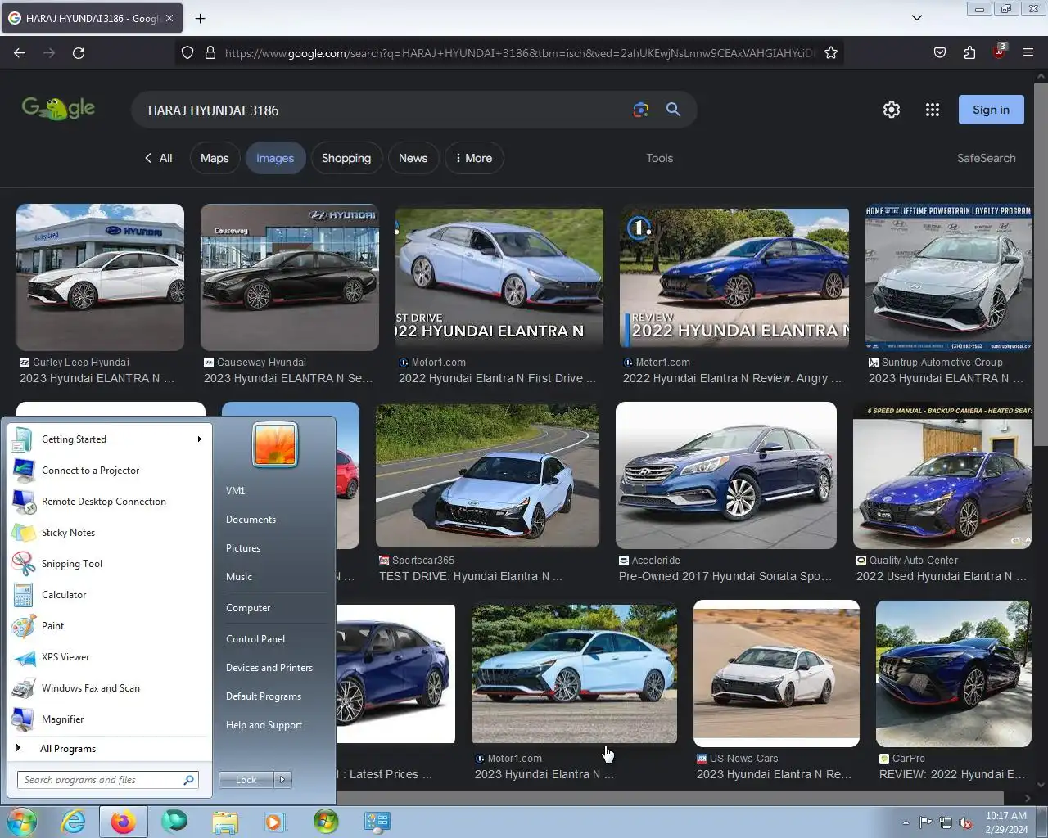Click the Google search text field
Viewport: 1048px width, 838px height.
point(385,110)
